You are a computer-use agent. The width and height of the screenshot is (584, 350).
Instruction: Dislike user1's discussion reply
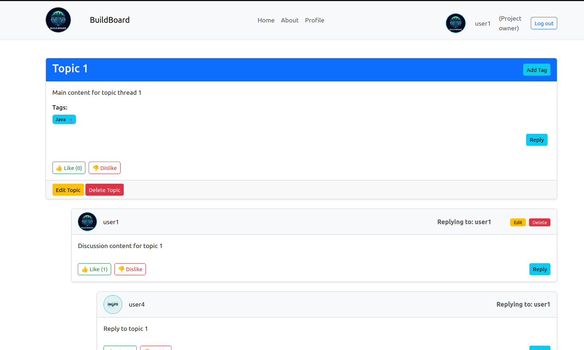[130, 269]
